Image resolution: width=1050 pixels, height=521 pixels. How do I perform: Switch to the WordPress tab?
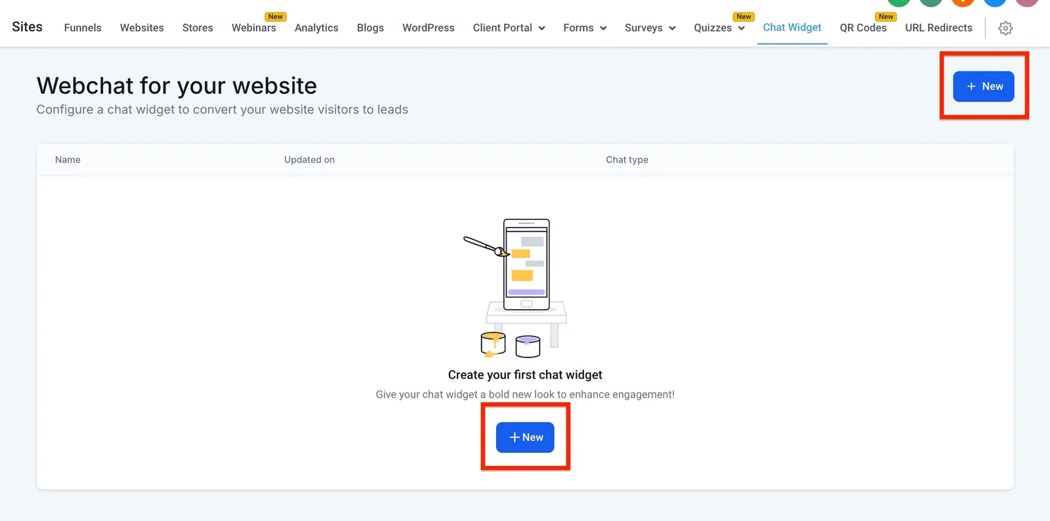point(428,28)
